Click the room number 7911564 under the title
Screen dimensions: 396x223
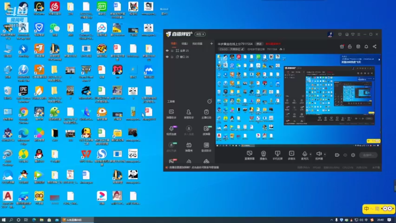pyautogui.click(x=272, y=49)
